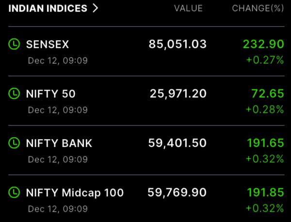
Task: Open the NIFTY Midcap 100 index name
Action: point(75,192)
